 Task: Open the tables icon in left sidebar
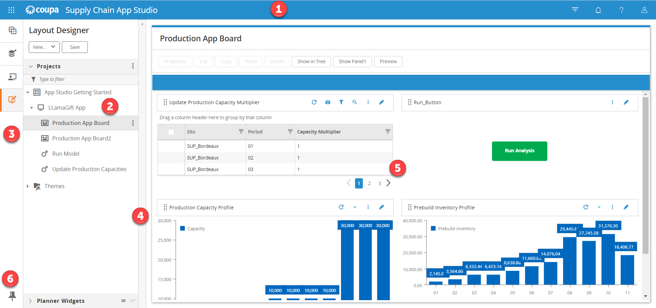[x=12, y=30]
